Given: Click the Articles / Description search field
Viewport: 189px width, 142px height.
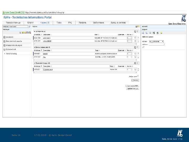Looking at the screenshot, I should (15, 27).
